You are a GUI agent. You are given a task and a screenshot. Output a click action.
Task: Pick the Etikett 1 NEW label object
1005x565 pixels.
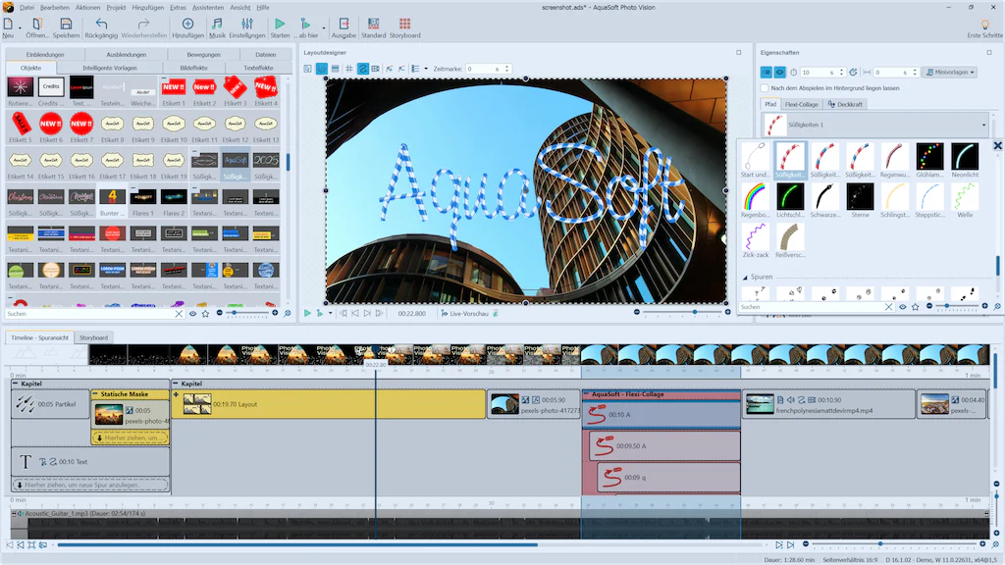(174, 91)
